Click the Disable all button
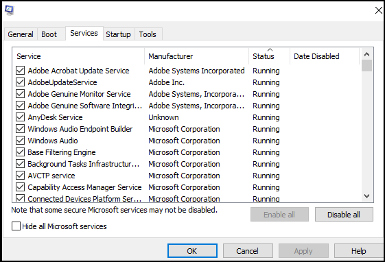Screen dimensions: 385x262 (344, 215)
